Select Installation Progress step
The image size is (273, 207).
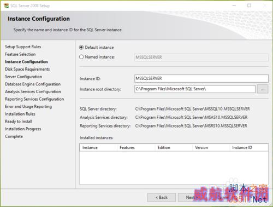23,129
